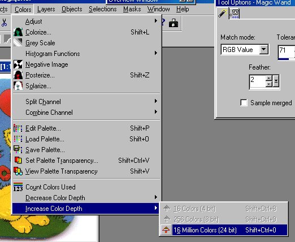Select the Magic Wand tab icon

(222, 13)
